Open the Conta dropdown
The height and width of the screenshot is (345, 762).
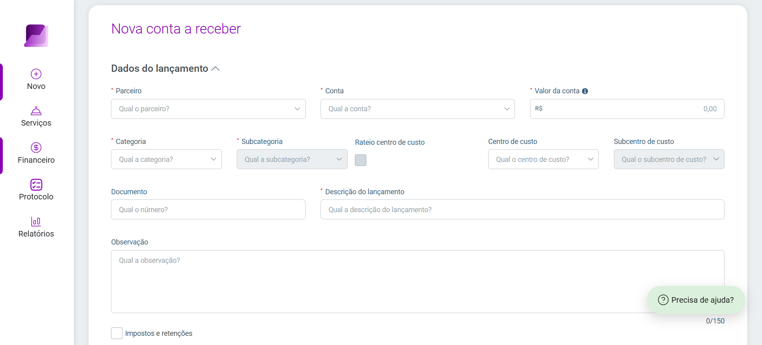tap(418, 109)
